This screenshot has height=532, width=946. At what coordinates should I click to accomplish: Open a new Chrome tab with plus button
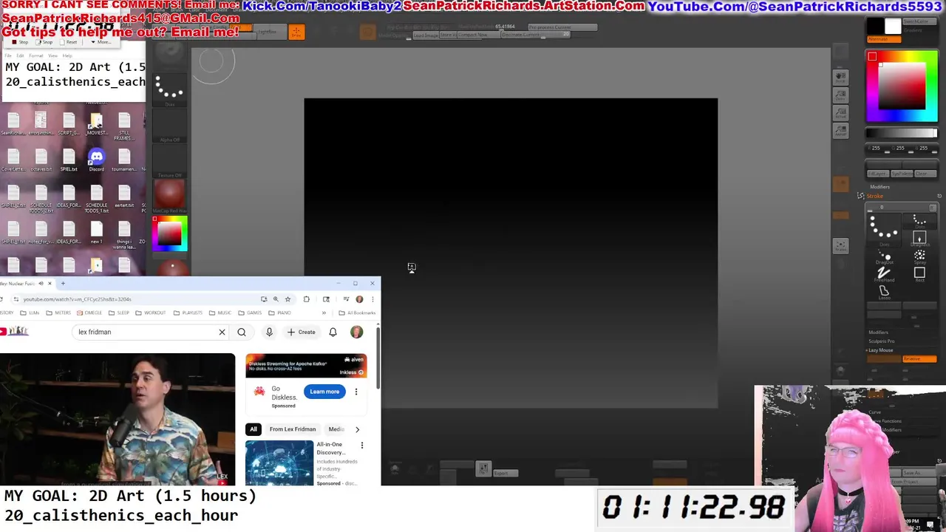click(x=63, y=283)
